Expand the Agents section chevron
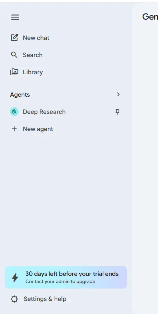 coord(118,94)
